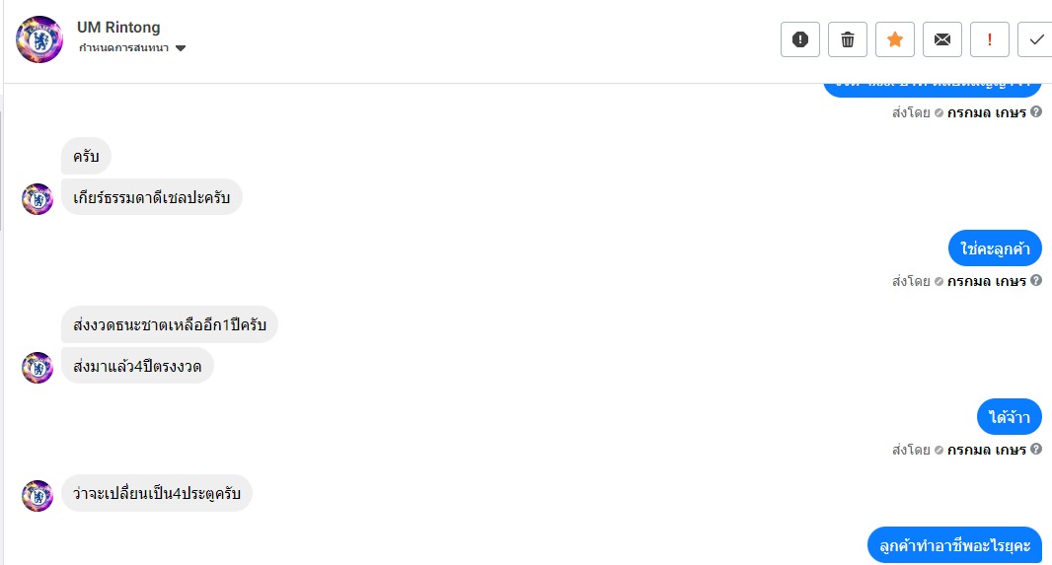Open sender กรกมล เกษร under ได้จ้า
Screen dimensions: 1052x565
(987, 450)
